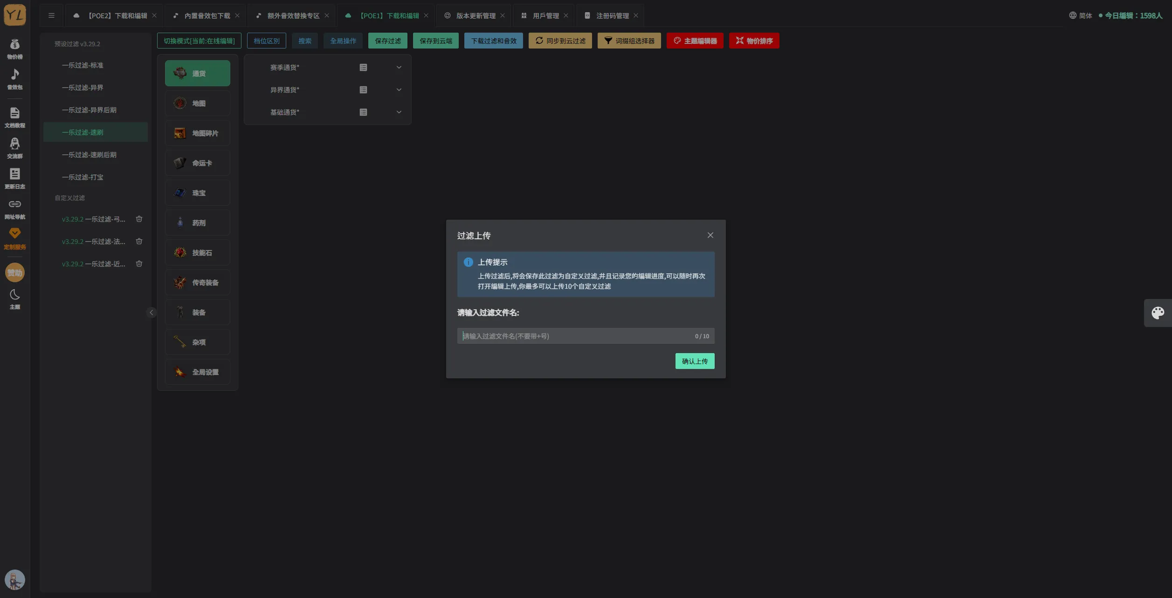
Task: Open the document tutorial sidebar icon
Action: (14, 117)
